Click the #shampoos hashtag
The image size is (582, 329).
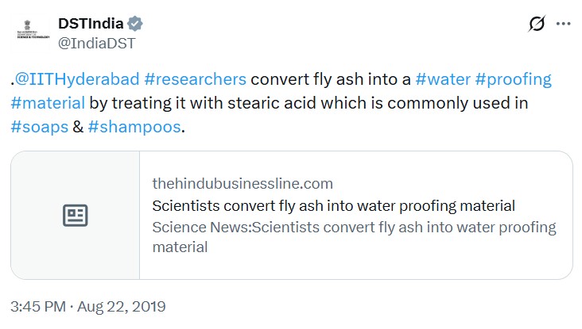click(x=135, y=127)
